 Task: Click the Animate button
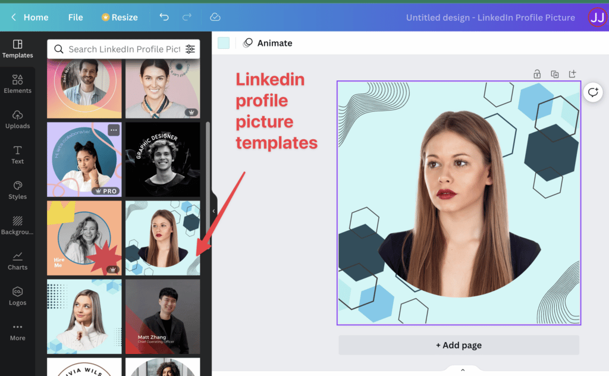point(268,43)
